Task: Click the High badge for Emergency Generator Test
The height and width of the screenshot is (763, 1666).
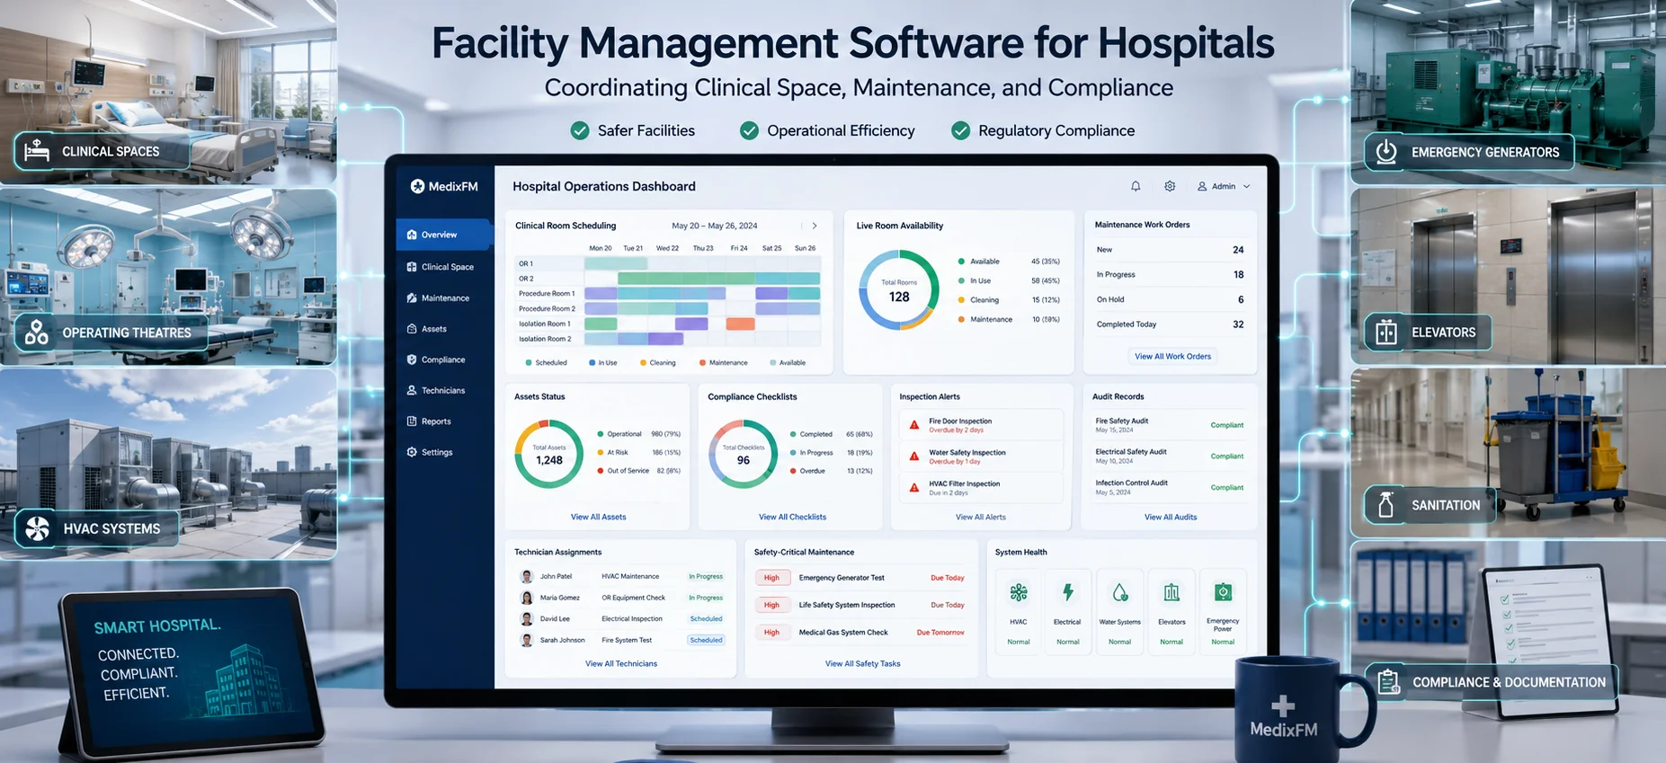Action: [x=771, y=578]
